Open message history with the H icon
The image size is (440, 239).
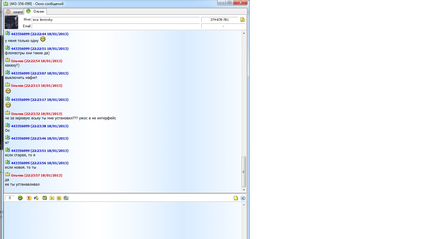pos(59,198)
